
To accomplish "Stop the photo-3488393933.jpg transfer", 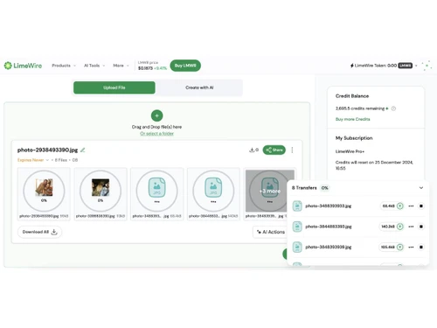I will click(x=421, y=206).
